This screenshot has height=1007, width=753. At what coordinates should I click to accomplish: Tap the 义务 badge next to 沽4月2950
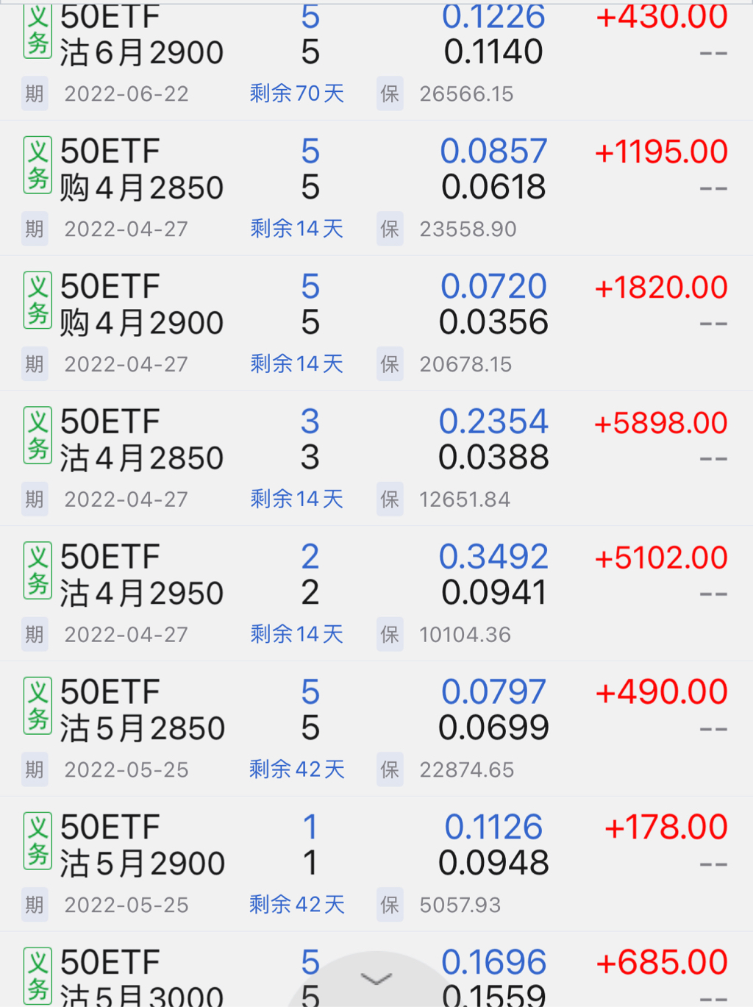click(38, 571)
